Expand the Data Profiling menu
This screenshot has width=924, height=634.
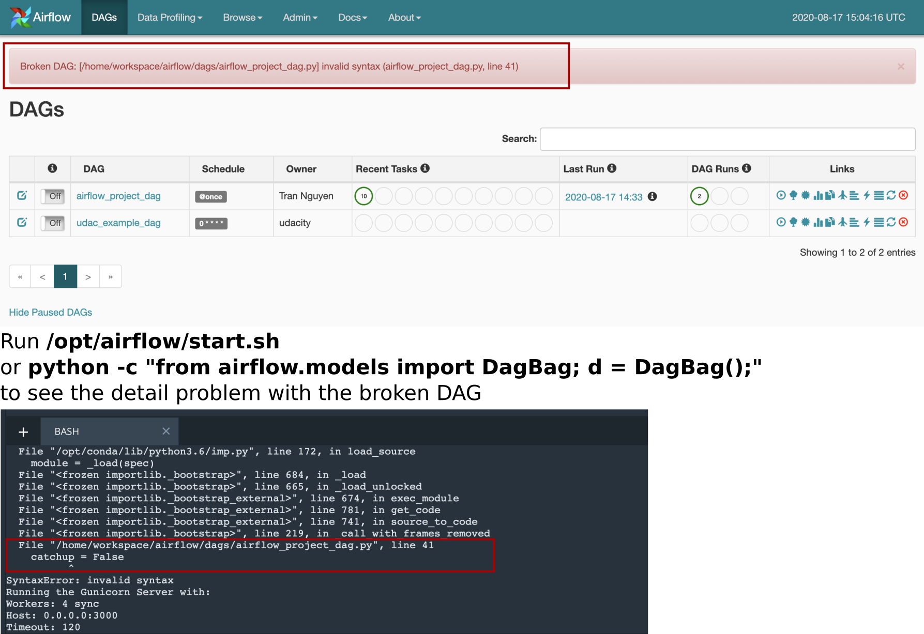[170, 17]
